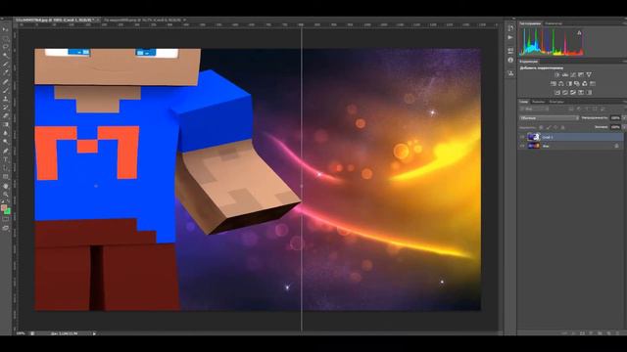This screenshot has height=352, width=627.
Task: Switch to the Paths tab
Action: coord(556,102)
